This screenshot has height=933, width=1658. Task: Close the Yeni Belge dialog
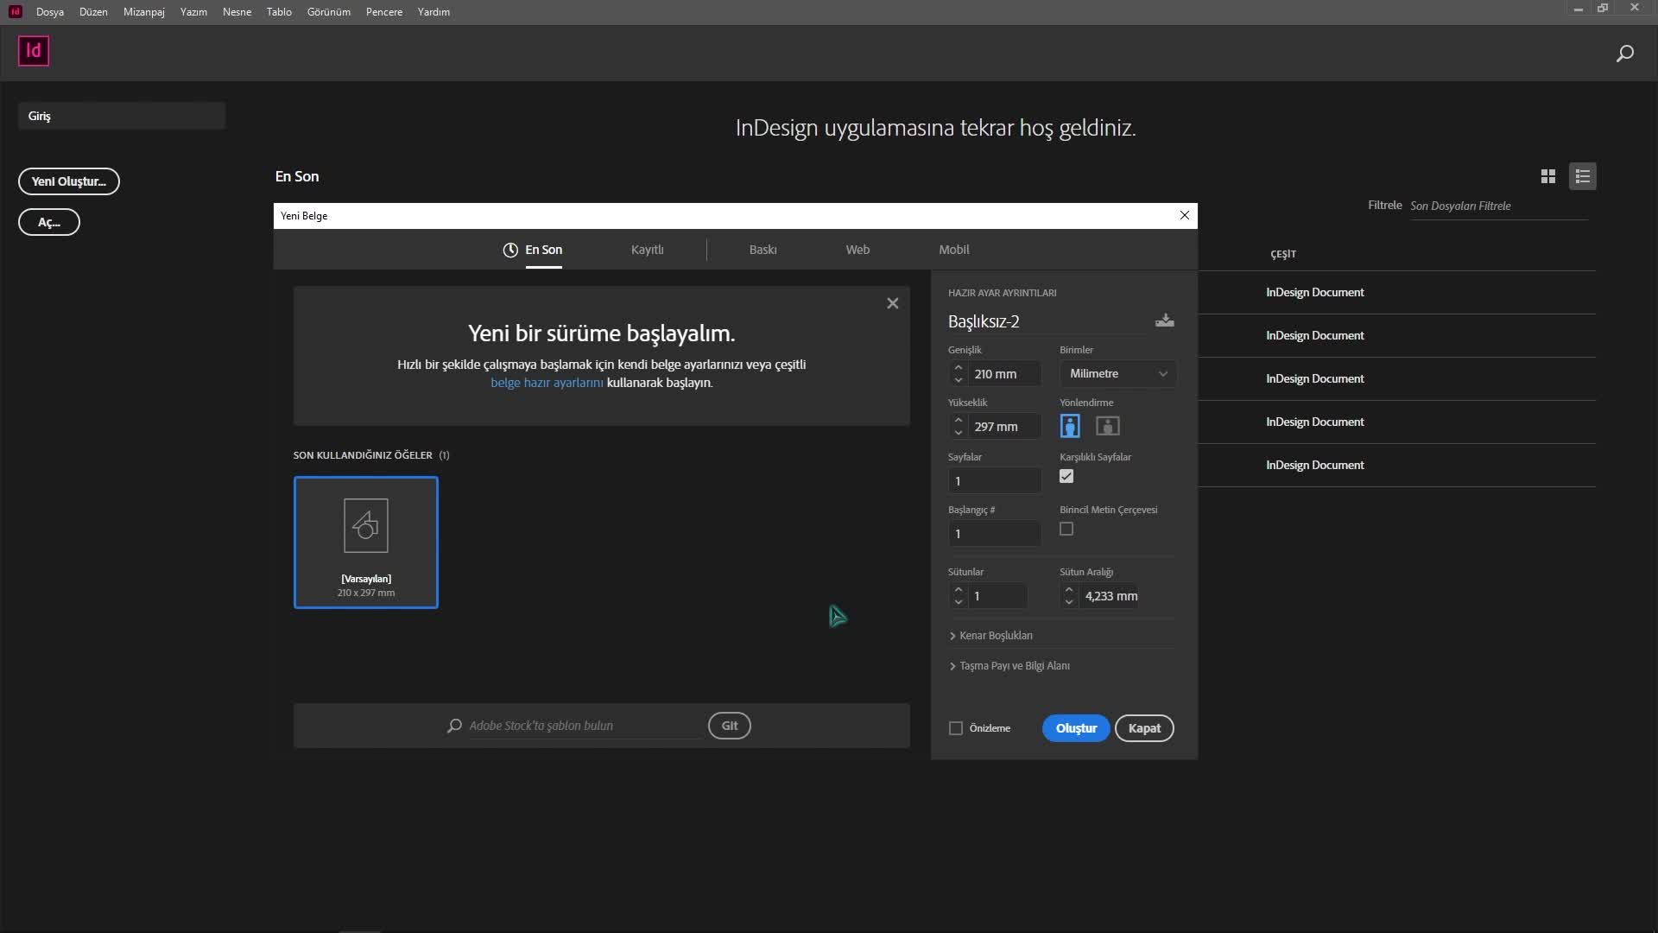pyautogui.click(x=1184, y=215)
